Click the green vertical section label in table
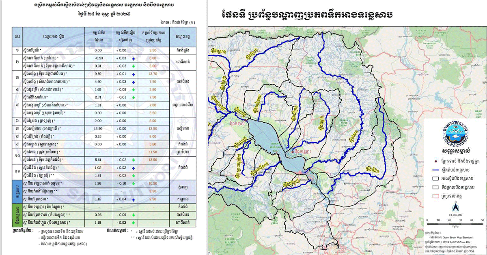 (x=17, y=215)
